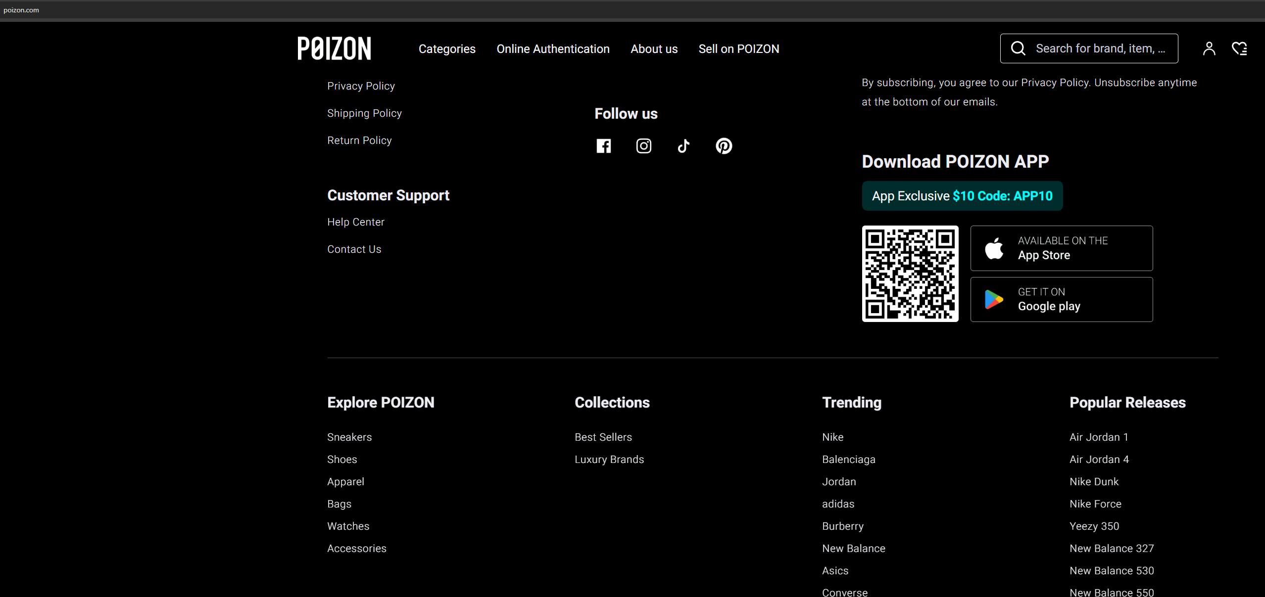Open the Instagram profile icon
This screenshot has width=1265, height=597.
(643, 146)
